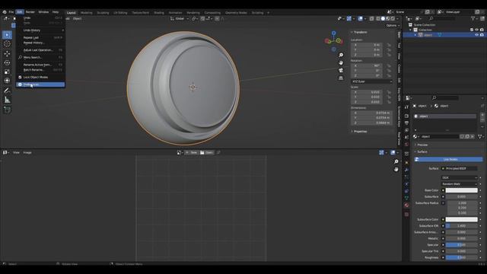The height and width of the screenshot is (274, 487).
Task: Hide Collection with its eye icon
Action: coord(476,30)
